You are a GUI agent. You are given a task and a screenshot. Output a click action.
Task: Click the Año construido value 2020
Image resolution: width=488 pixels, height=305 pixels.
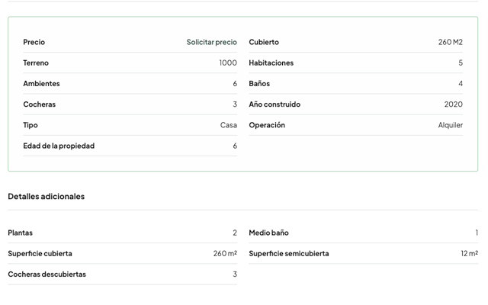tap(454, 104)
